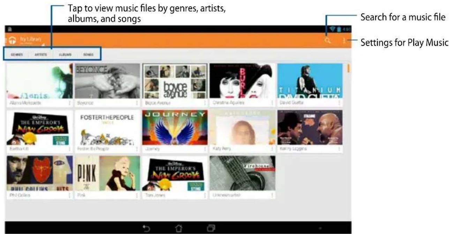Image resolution: width=450 pixels, height=234 pixels.
Task: Select the Kenny Loggins name label
Action: [x=293, y=149]
